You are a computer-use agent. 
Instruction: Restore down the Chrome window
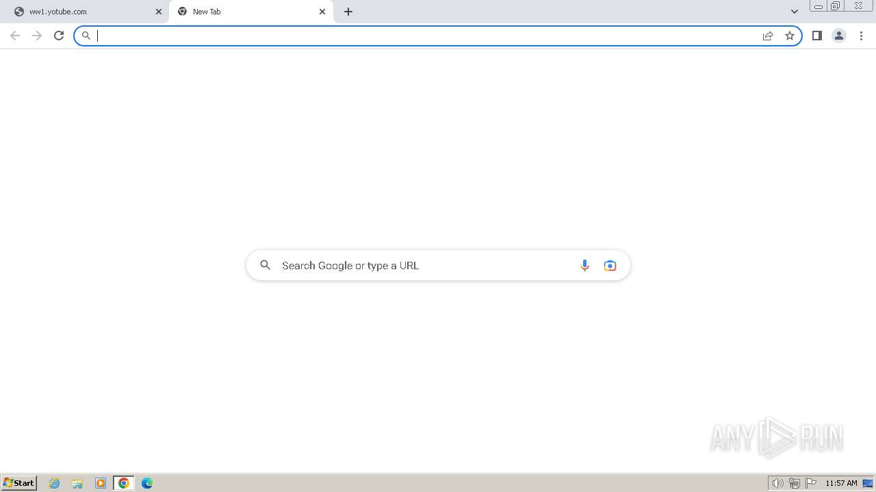click(836, 6)
